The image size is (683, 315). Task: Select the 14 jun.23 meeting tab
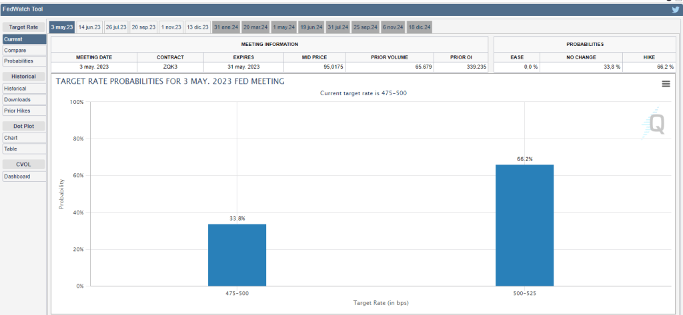tap(89, 27)
